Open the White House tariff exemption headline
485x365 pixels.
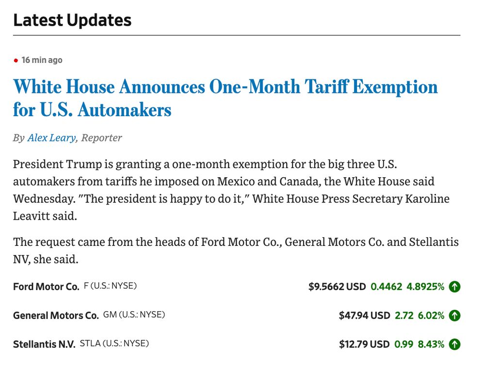click(x=225, y=98)
